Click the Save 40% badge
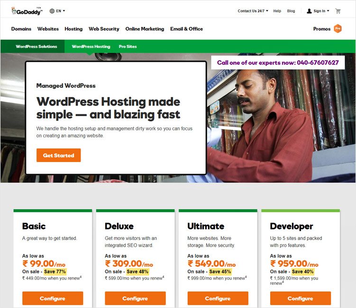356x308 pixels. 303,272
